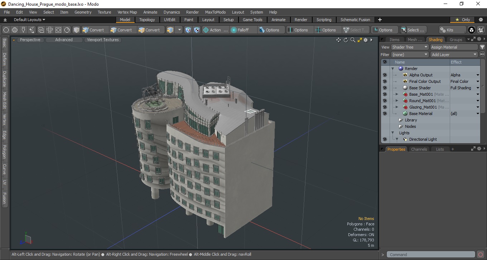Screen dimensions: 487x260
Task: Open the dropdown arrow after the convert cube
Action: 179,30
